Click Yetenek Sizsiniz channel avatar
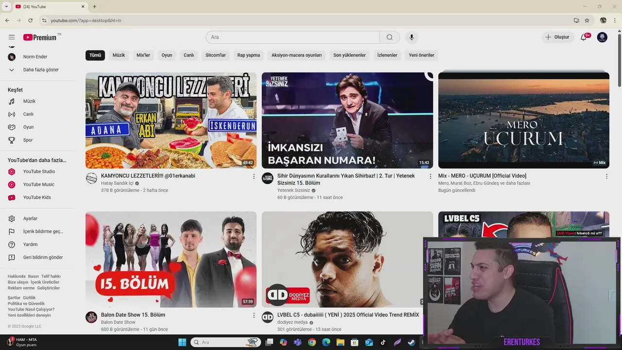 click(268, 178)
